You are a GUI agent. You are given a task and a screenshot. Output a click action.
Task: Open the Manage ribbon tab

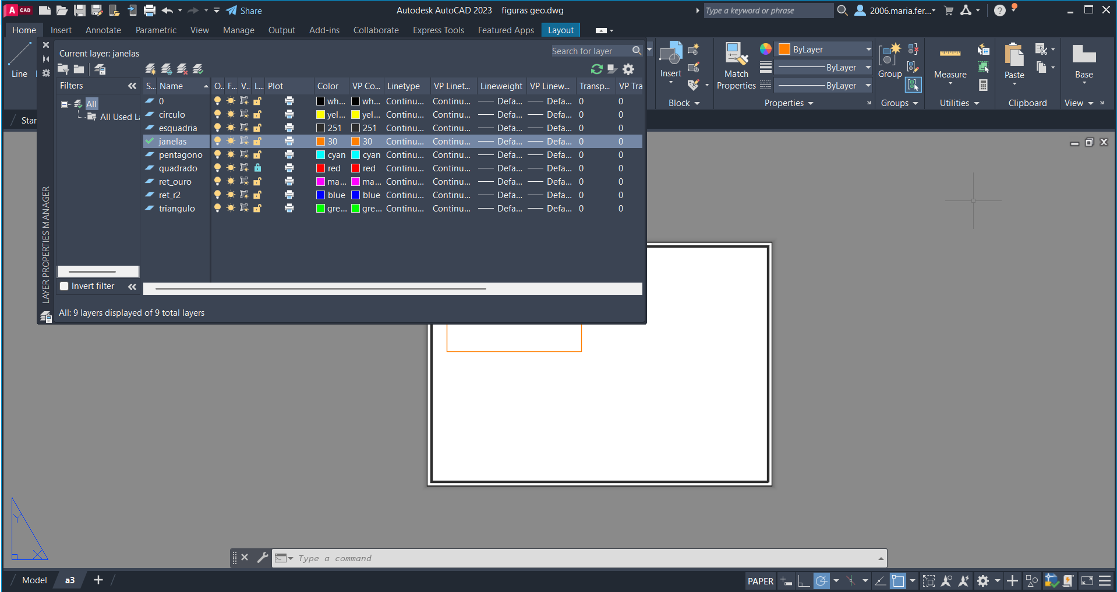click(x=239, y=30)
